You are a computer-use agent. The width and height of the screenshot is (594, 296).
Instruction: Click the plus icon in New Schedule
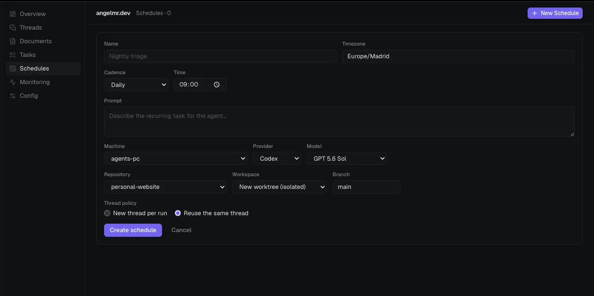[535, 13]
